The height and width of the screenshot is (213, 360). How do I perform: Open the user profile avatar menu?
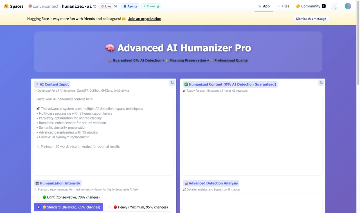(348, 6)
